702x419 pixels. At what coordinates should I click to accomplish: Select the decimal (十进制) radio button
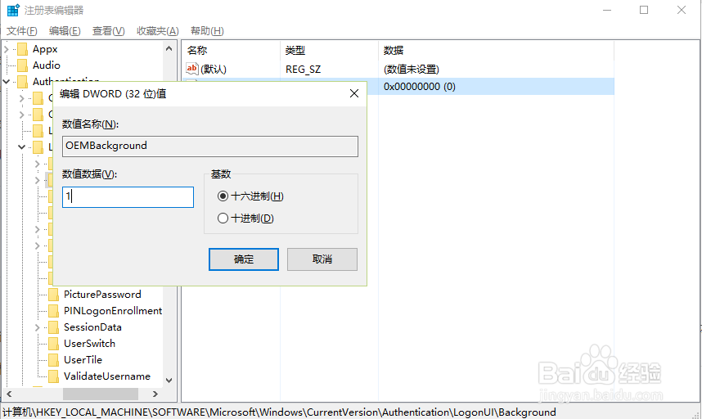coord(223,219)
